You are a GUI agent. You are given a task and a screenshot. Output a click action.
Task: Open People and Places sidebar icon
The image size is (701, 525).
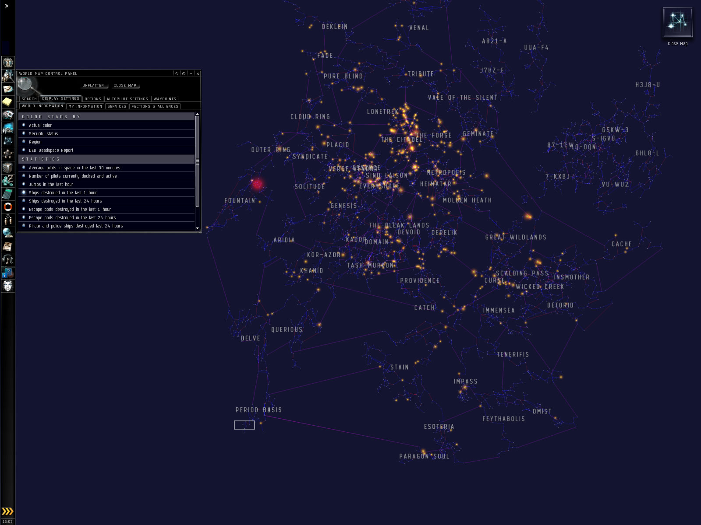8,76
